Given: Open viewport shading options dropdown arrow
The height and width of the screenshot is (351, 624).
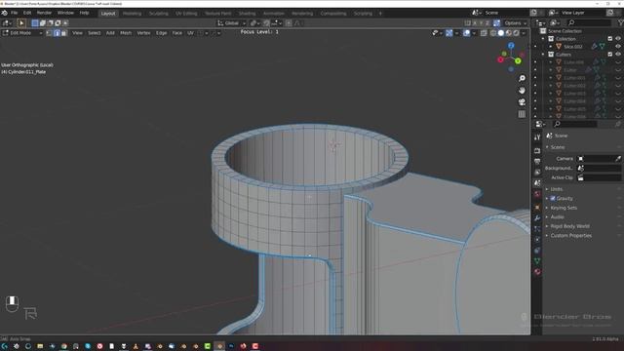Looking at the screenshot, I should pos(524,33).
